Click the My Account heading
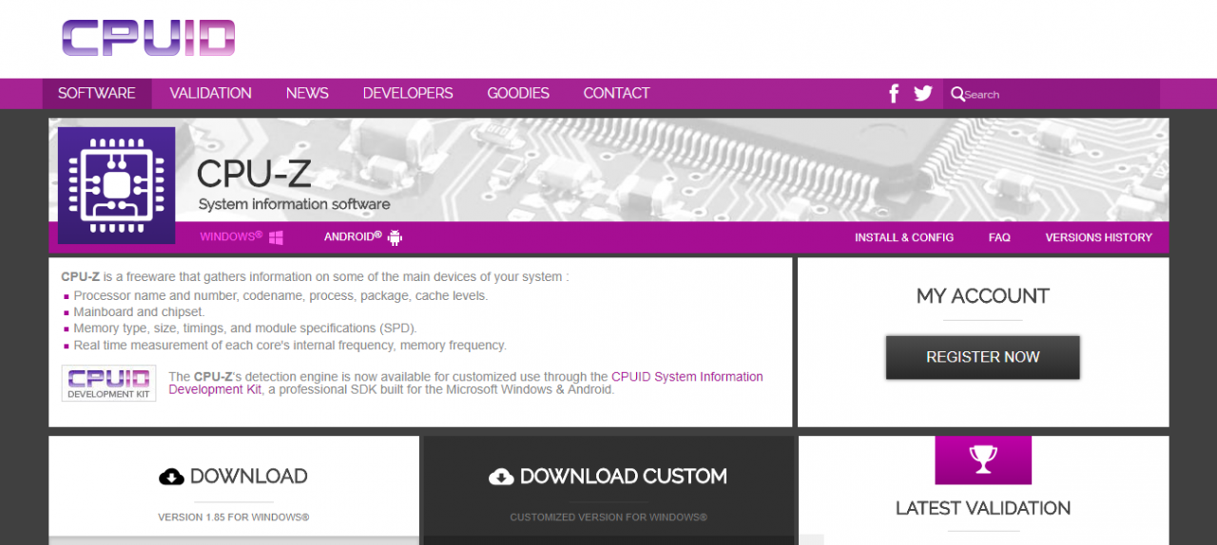Viewport: 1217px width, 545px height. point(983,296)
